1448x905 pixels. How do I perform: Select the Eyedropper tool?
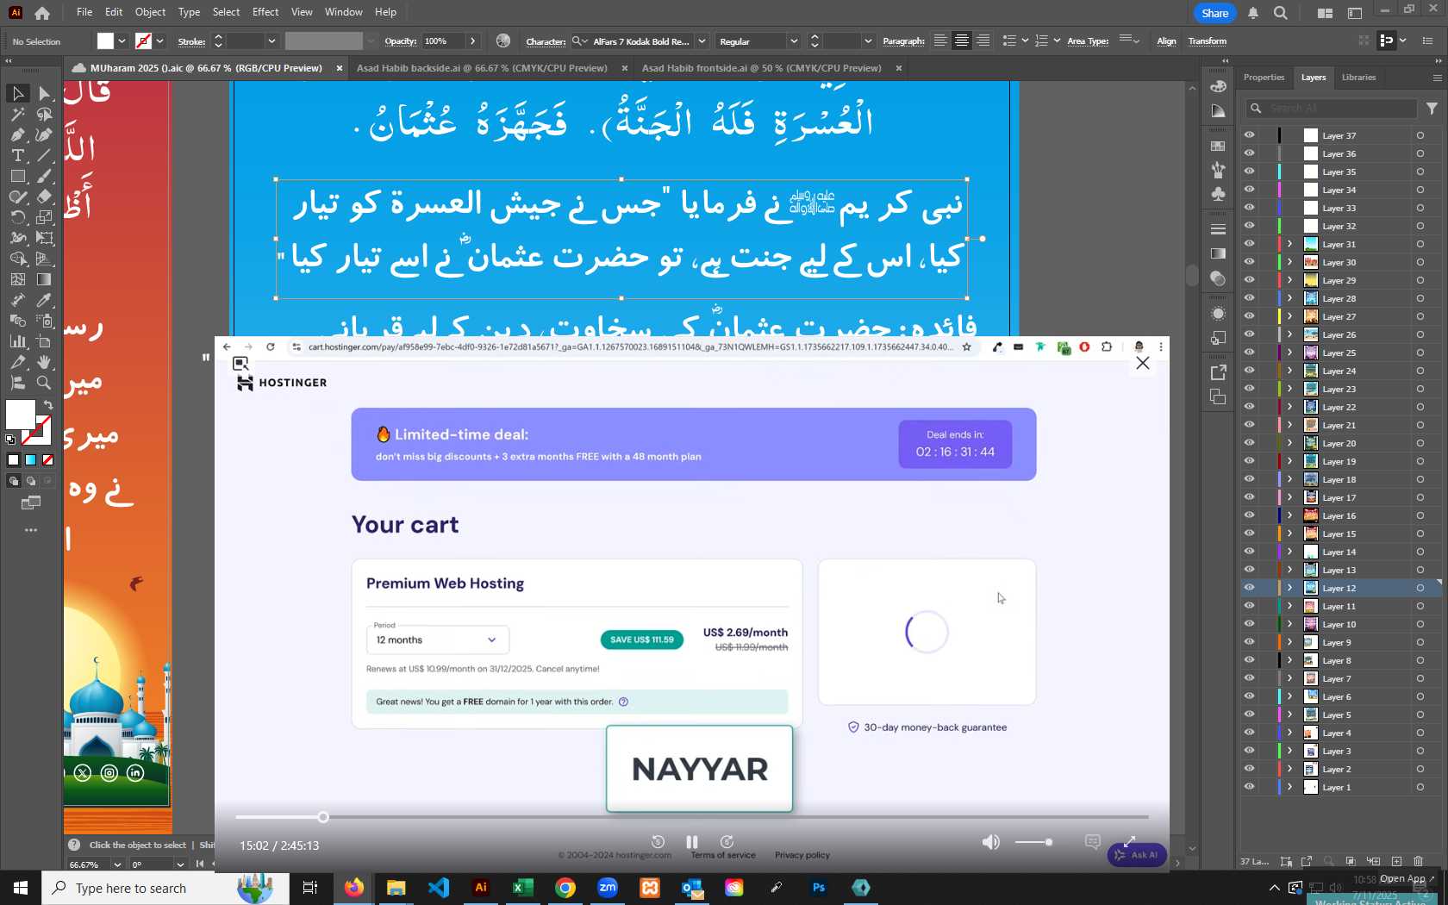click(x=45, y=300)
